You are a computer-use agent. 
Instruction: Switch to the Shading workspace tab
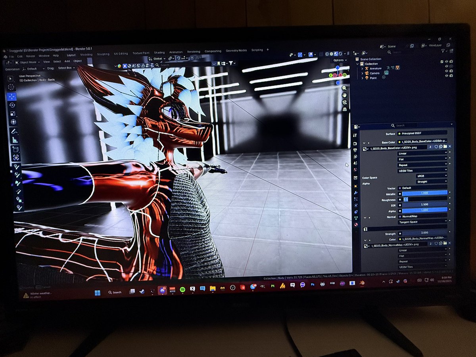159,52
